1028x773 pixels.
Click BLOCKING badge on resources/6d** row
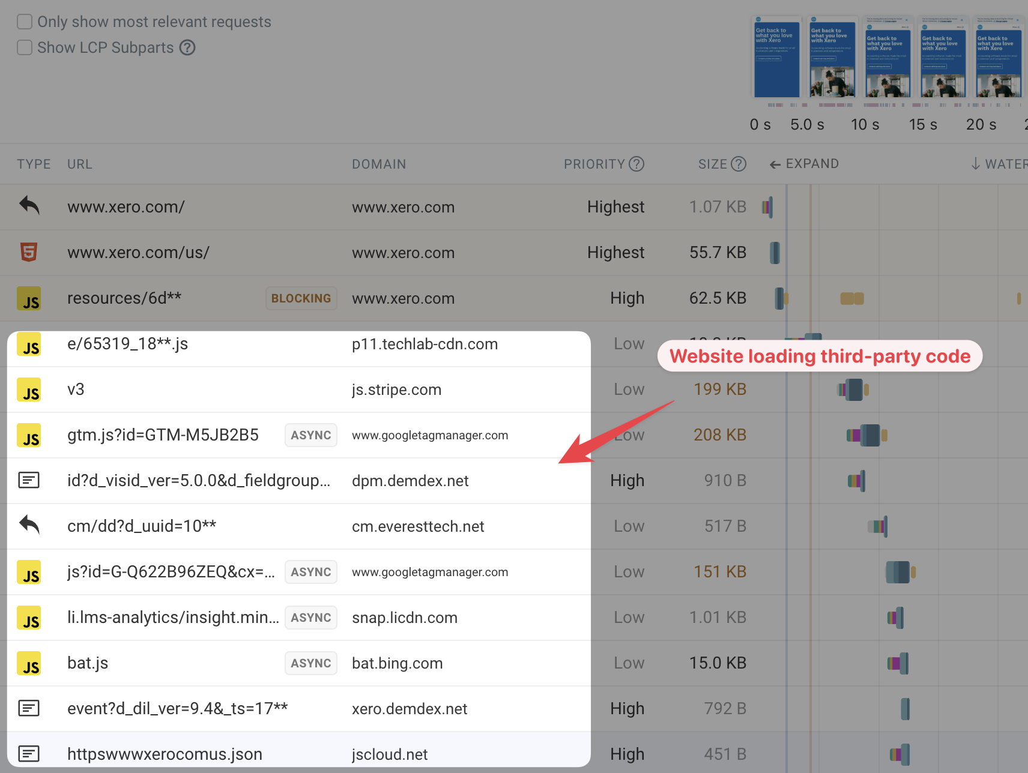click(x=301, y=298)
